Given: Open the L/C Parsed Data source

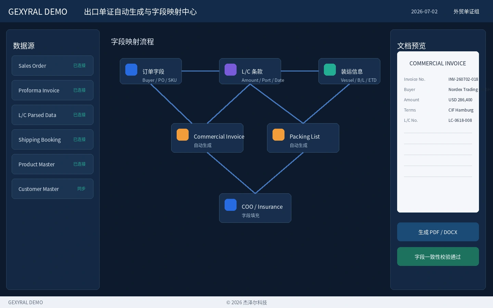Looking at the screenshot, I should 52,115.
